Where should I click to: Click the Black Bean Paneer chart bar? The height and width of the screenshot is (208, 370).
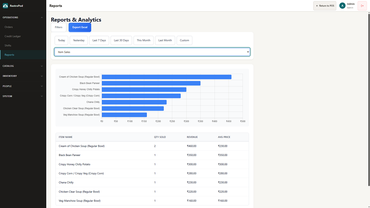pos(151,83)
